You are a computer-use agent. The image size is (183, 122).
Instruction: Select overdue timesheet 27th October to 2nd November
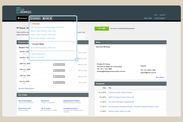click(47, 27)
